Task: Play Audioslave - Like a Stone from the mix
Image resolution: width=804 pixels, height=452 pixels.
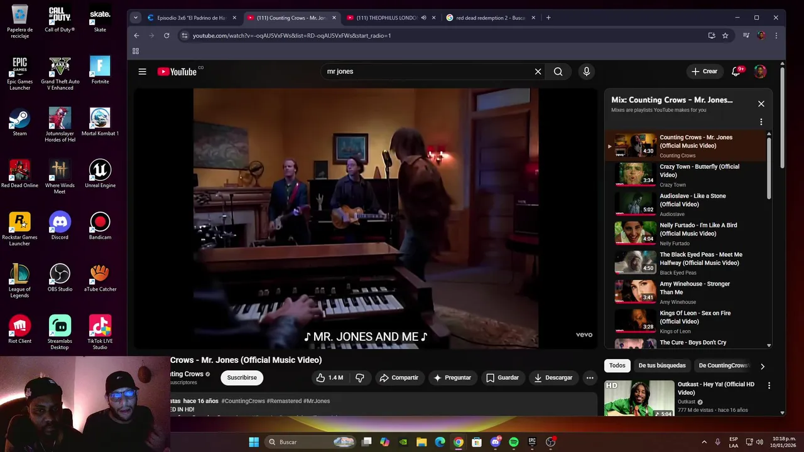Action: (687, 205)
